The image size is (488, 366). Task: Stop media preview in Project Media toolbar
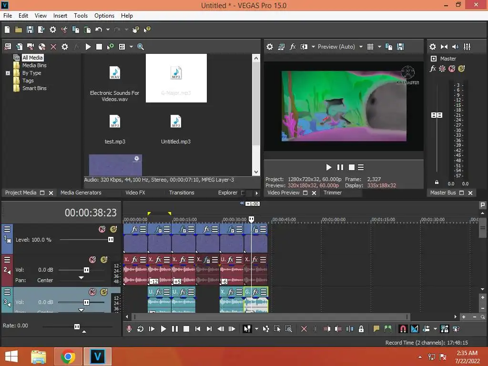point(99,47)
